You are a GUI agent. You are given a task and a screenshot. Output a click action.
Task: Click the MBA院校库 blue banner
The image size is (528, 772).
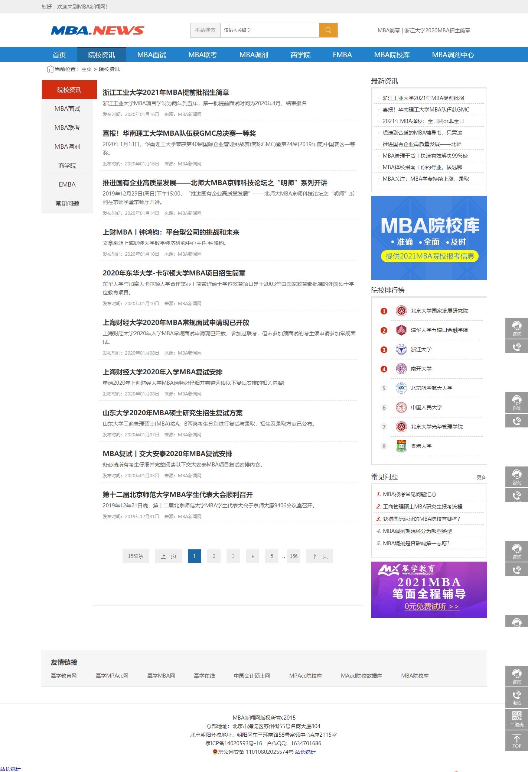pos(429,238)
